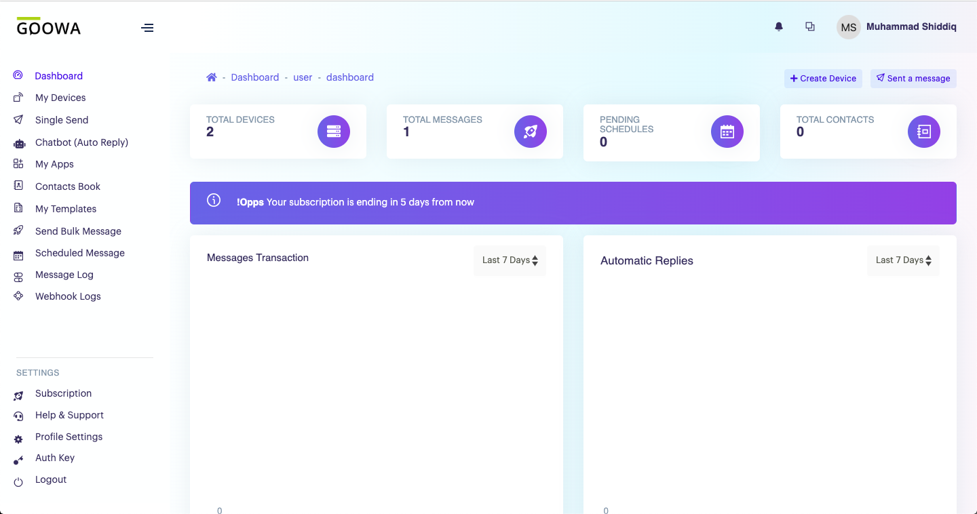The image size is (977, 514).
Task: Go to Chatbot (Auto Reply) page
Action: pyautogui.click(x=81, y=142)
